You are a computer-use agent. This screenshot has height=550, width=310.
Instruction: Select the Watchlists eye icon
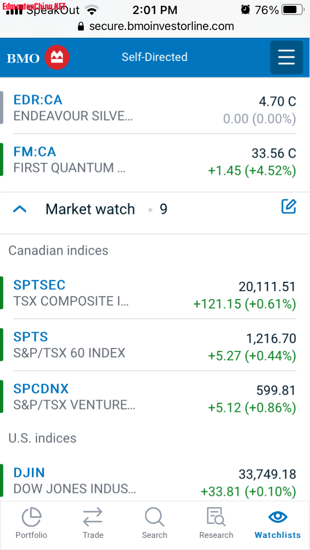278,517
